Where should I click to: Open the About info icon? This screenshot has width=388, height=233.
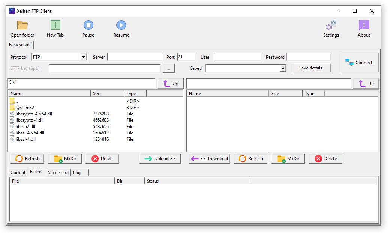(364, 25)
